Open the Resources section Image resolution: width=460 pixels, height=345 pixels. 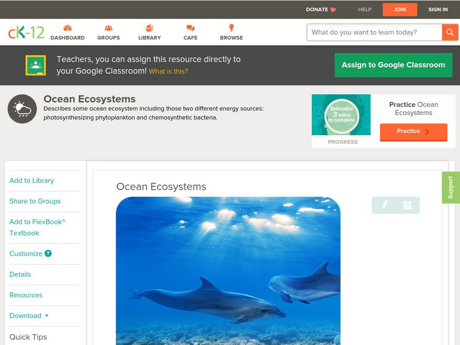point(25,295)
